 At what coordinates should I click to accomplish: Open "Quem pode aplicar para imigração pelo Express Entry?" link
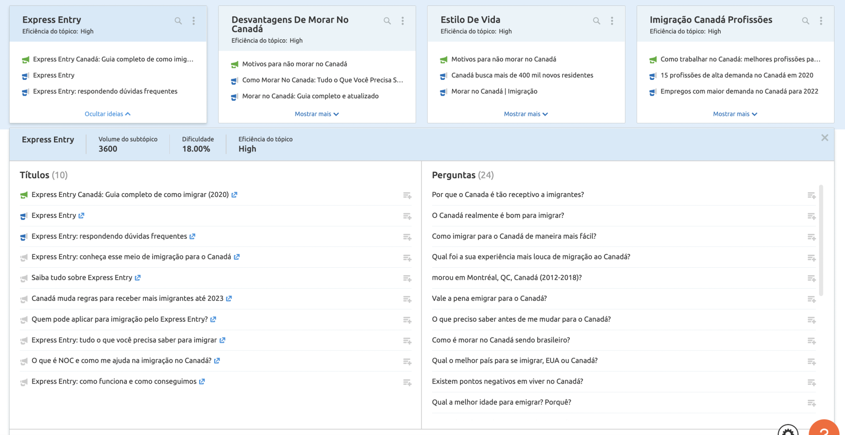coord(213,319)
